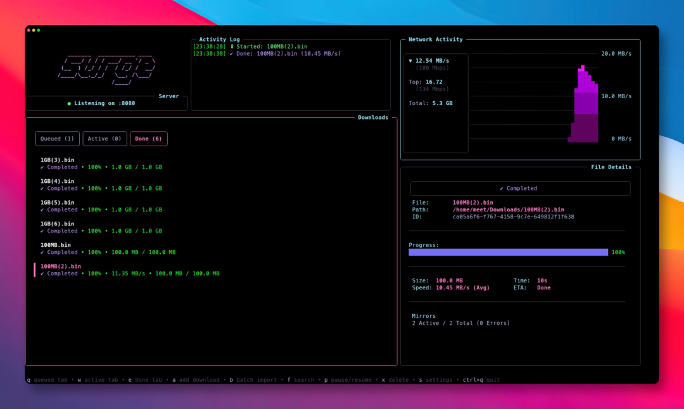Image resolution: width=684 pixels, height=409 pixels.
Task: Click the 100% download progress bar
Action: [x=508, y=252]
